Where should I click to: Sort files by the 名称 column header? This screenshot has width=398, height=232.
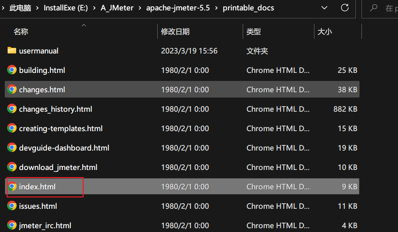pyautogui.click(x=21, y=32)
